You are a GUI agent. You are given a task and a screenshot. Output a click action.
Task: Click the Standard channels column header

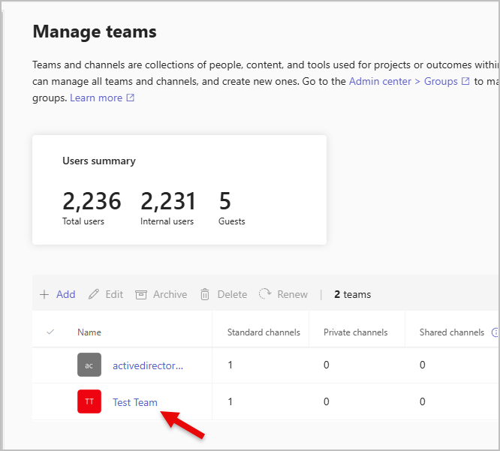pyautogui.click(x=264, y=332)
